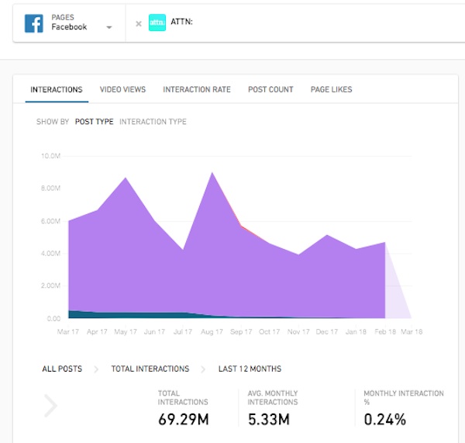Show chart by Interaction Type
Viewport: 465px width, 443px height.
click(153, 122)
